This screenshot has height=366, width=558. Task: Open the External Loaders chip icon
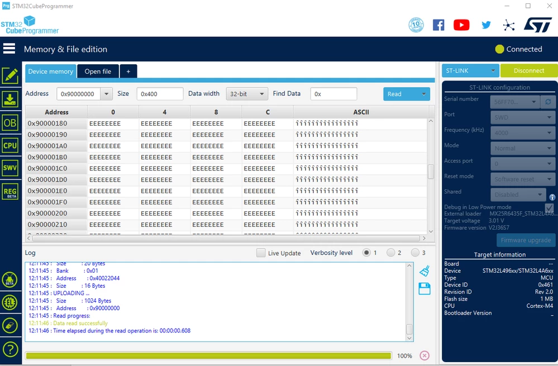click(10, 303)
